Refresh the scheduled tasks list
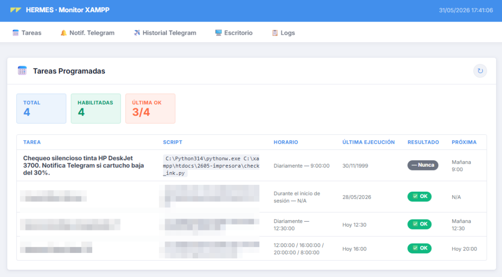Screen dimensions: 502x277 tap(480, 71)
